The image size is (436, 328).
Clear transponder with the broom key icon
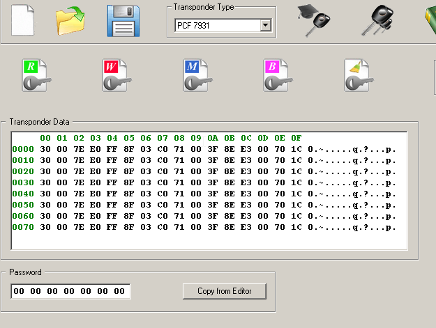point(359,75)
